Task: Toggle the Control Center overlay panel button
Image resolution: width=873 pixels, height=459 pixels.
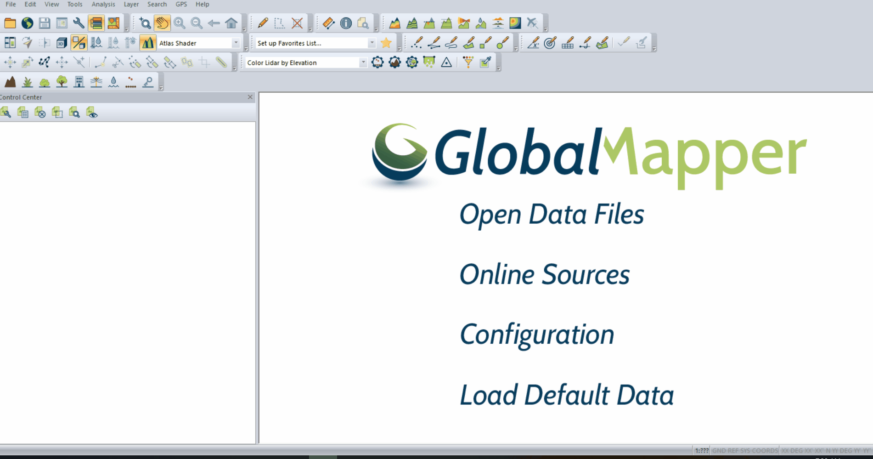Action: pyautogui.click(x=96, y=23)
